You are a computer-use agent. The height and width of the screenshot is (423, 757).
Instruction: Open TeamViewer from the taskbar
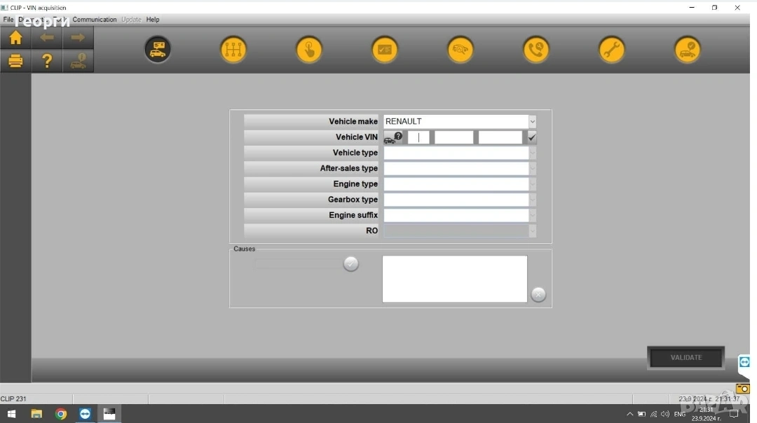click(x=85, y=414)
